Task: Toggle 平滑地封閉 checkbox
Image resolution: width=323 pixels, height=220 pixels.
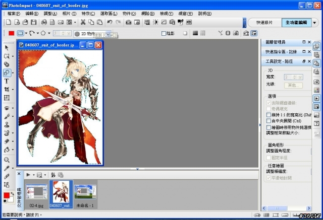Action: pos(268,178)
